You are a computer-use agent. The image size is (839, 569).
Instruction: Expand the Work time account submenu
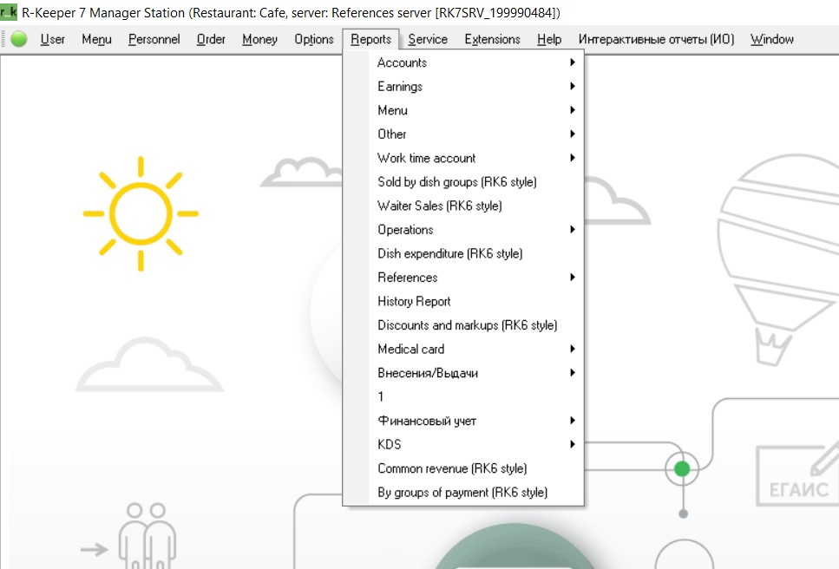click(462, 158)
